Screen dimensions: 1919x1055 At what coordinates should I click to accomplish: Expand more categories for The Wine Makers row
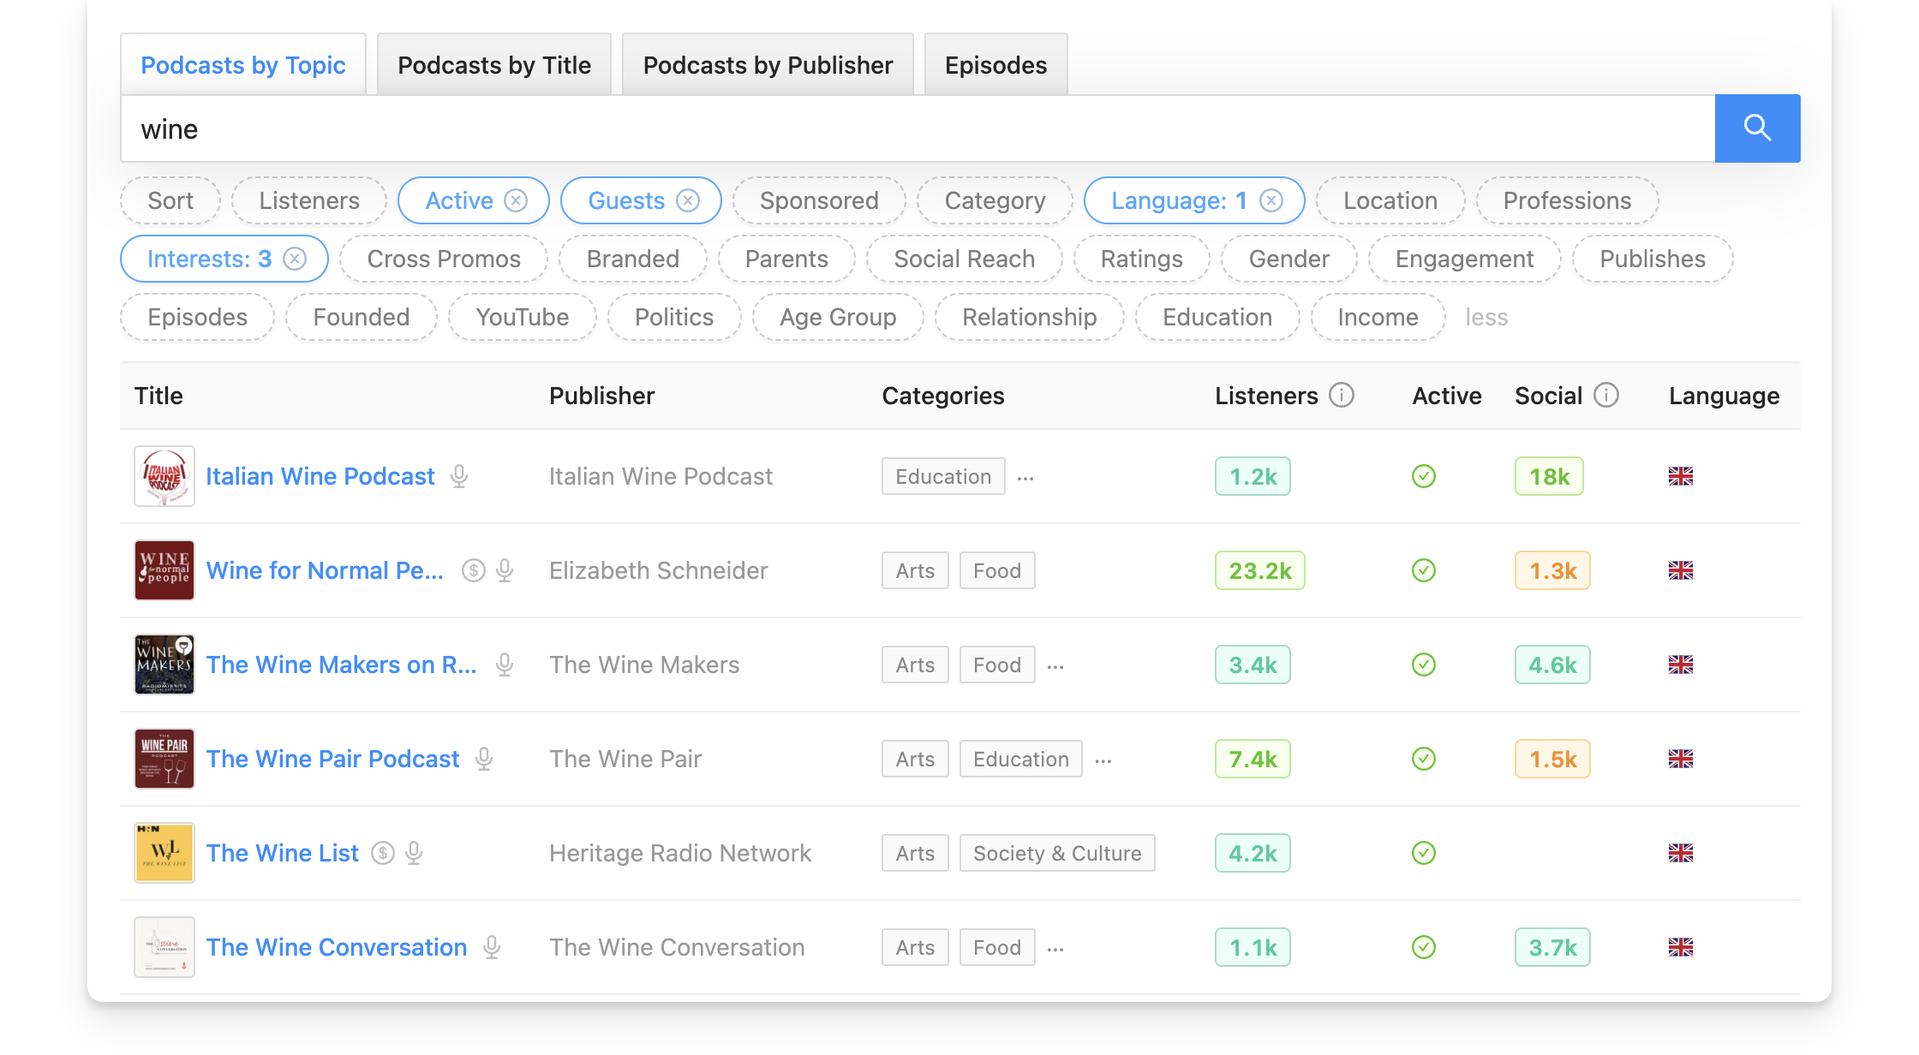pyautogui.click(x=1055, y=665)
